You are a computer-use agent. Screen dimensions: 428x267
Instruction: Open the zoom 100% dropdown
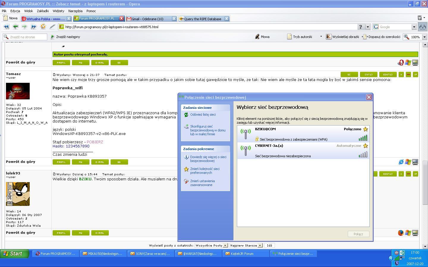[x=424, y=37]
